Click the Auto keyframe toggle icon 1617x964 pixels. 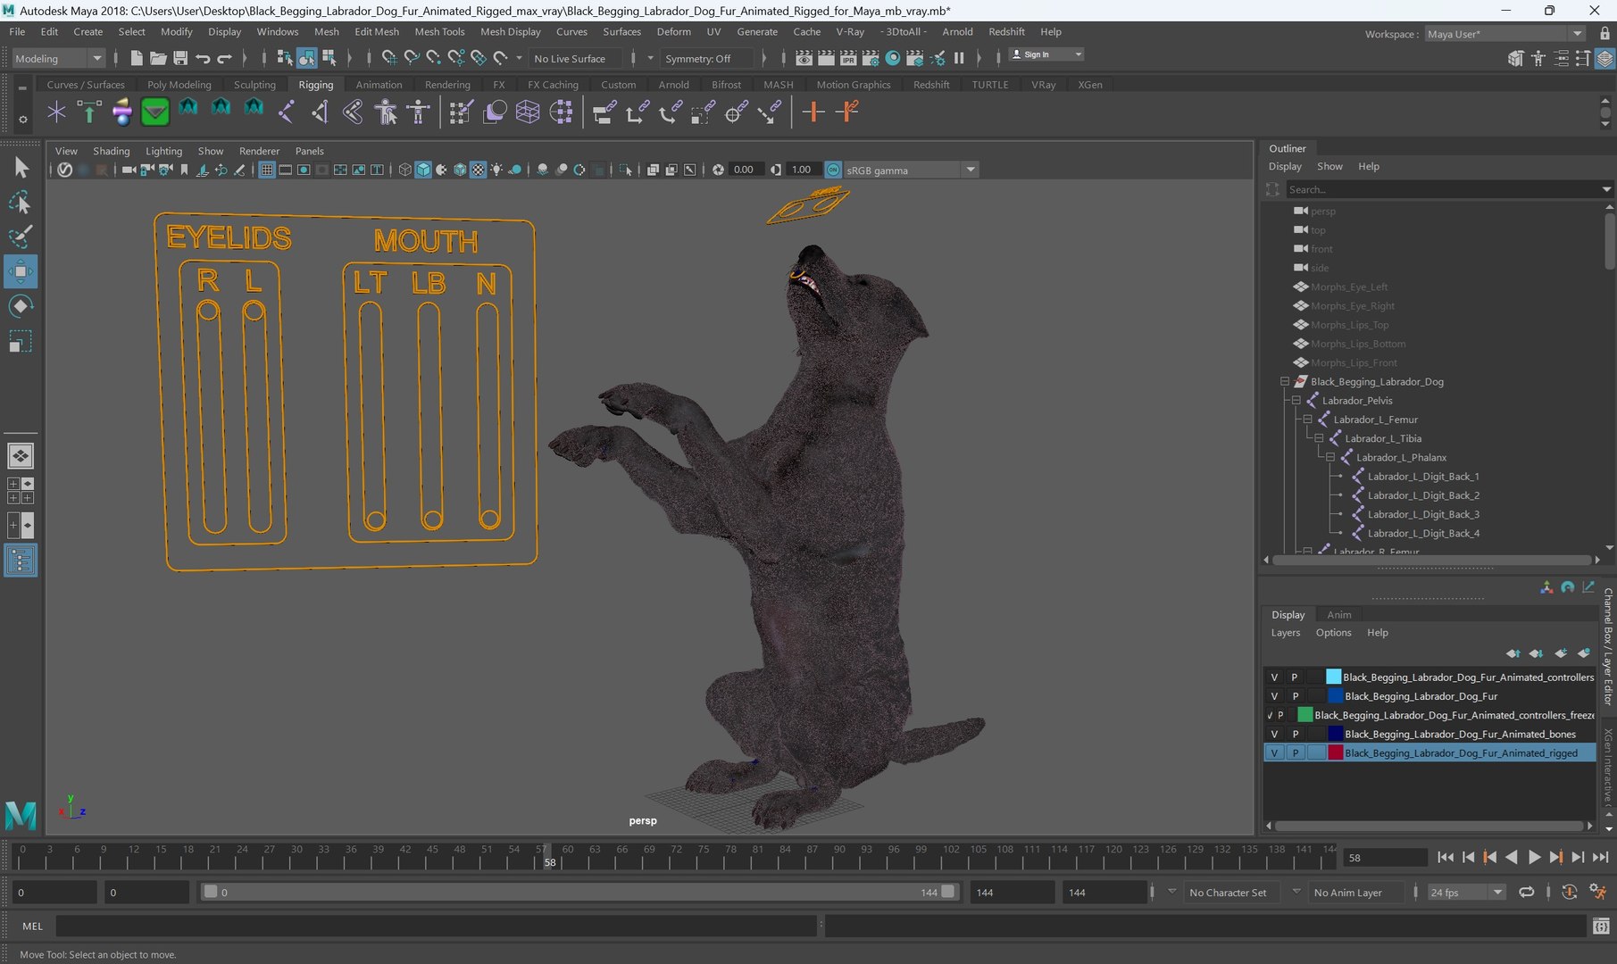tap(1569, 892)
